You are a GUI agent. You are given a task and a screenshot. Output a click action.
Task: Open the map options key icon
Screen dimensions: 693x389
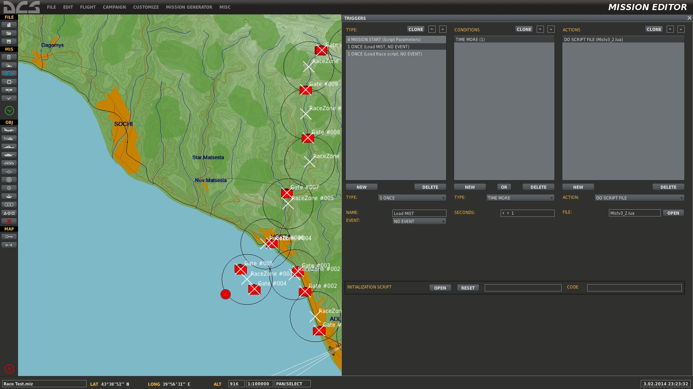tap(9, 237)
